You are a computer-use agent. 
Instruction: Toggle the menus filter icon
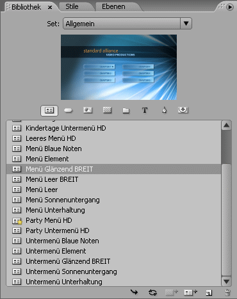(x=49, y=110)
